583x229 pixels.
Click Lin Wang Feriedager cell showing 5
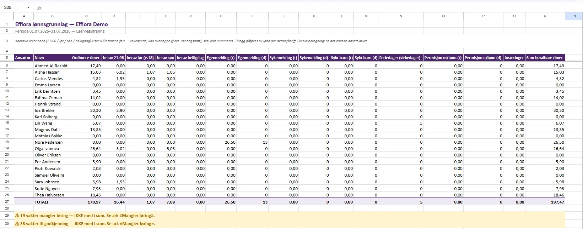pos(401,123)
